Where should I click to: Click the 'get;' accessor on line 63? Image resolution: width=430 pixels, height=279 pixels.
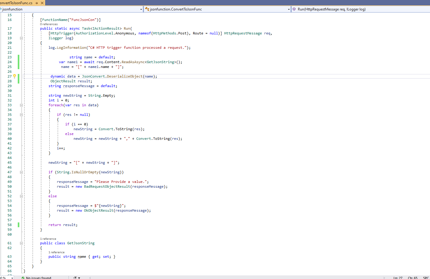pos(96,257)
